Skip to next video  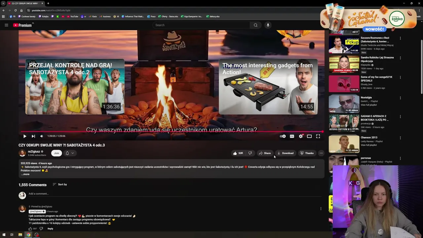(x=33, y=136)
